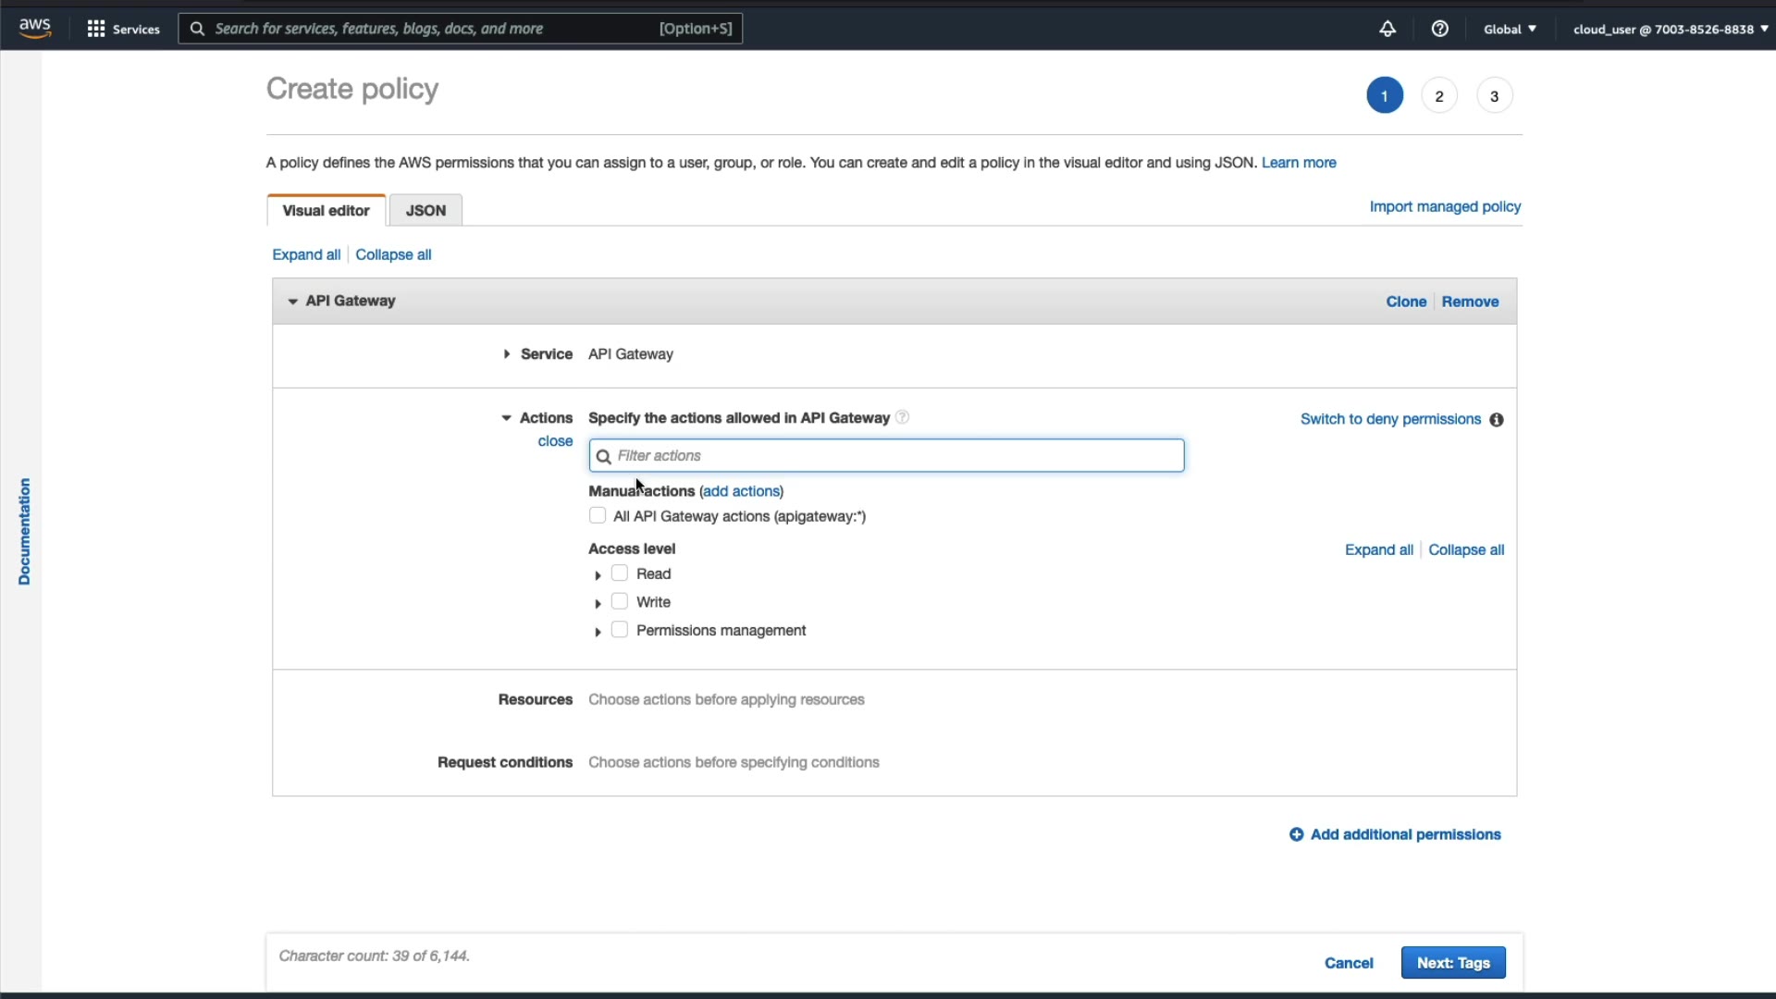Click the plus icon for additional permissions
This screenshot has width=1776, height=999.
(x=1296, y=834)
